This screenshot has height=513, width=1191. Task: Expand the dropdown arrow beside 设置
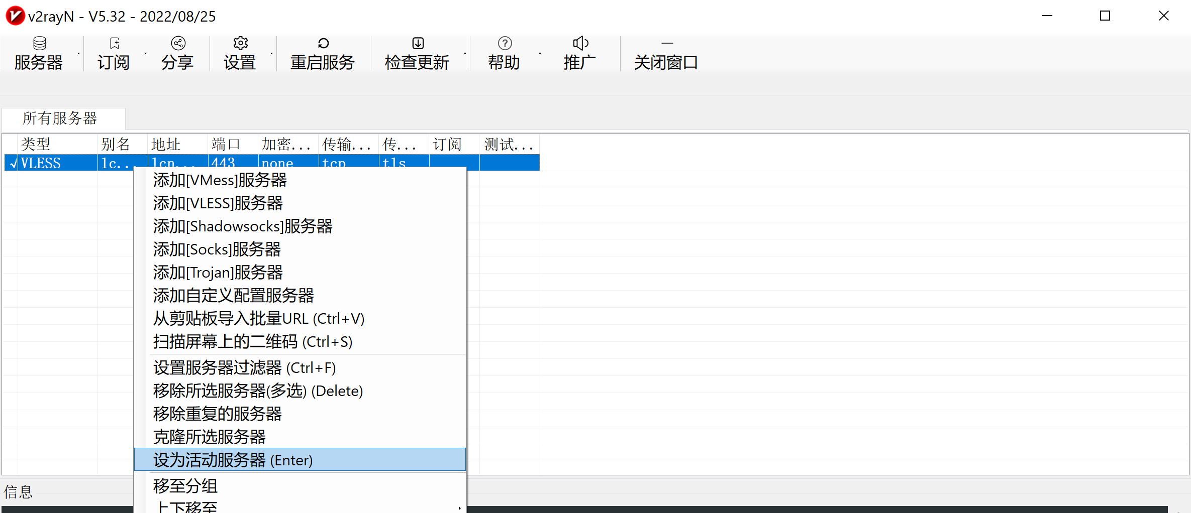pos(271,54)
